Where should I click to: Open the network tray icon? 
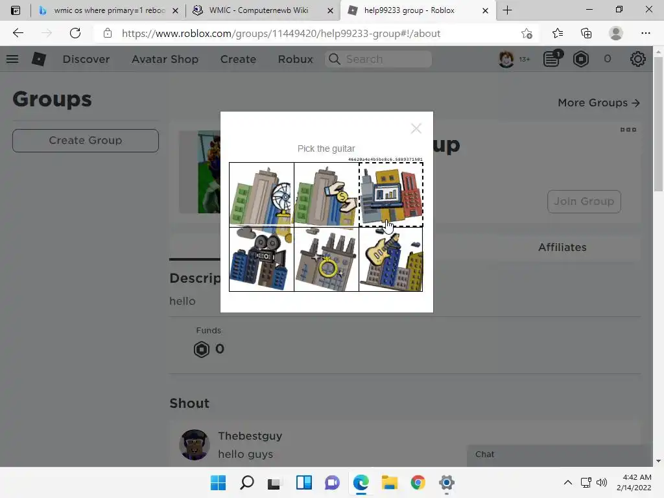click(x=586, y=482)
